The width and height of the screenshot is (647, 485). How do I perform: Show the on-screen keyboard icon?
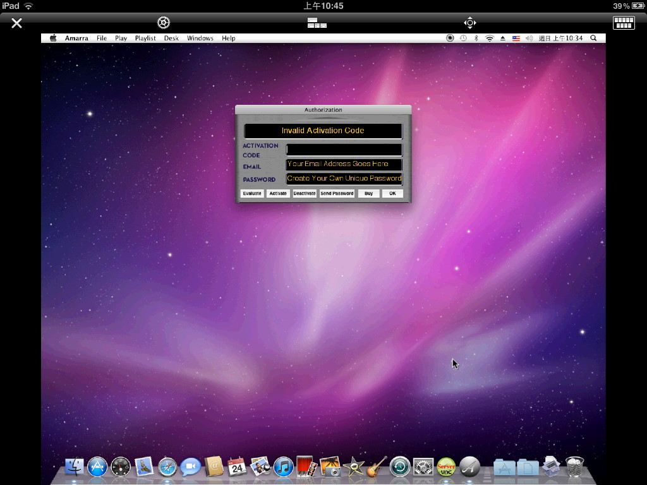point(624,23)
